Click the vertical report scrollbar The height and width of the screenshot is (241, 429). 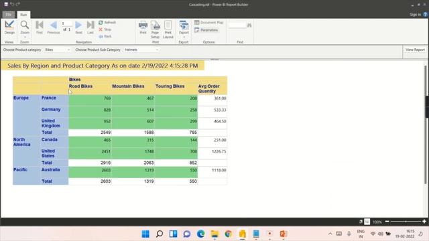coord(426,125)
